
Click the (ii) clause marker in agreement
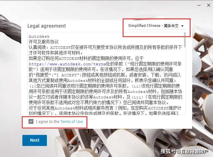point(136,86)
